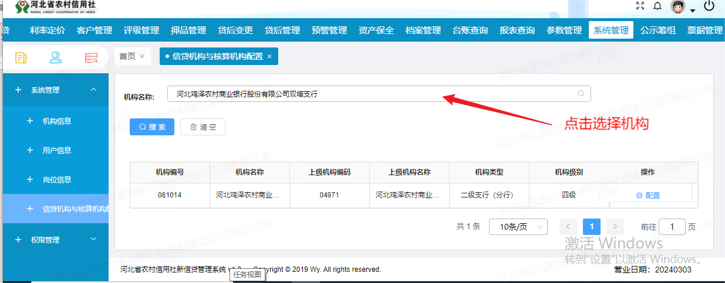
Task: Click the user avatar icon
Action: tap(679, 7)
